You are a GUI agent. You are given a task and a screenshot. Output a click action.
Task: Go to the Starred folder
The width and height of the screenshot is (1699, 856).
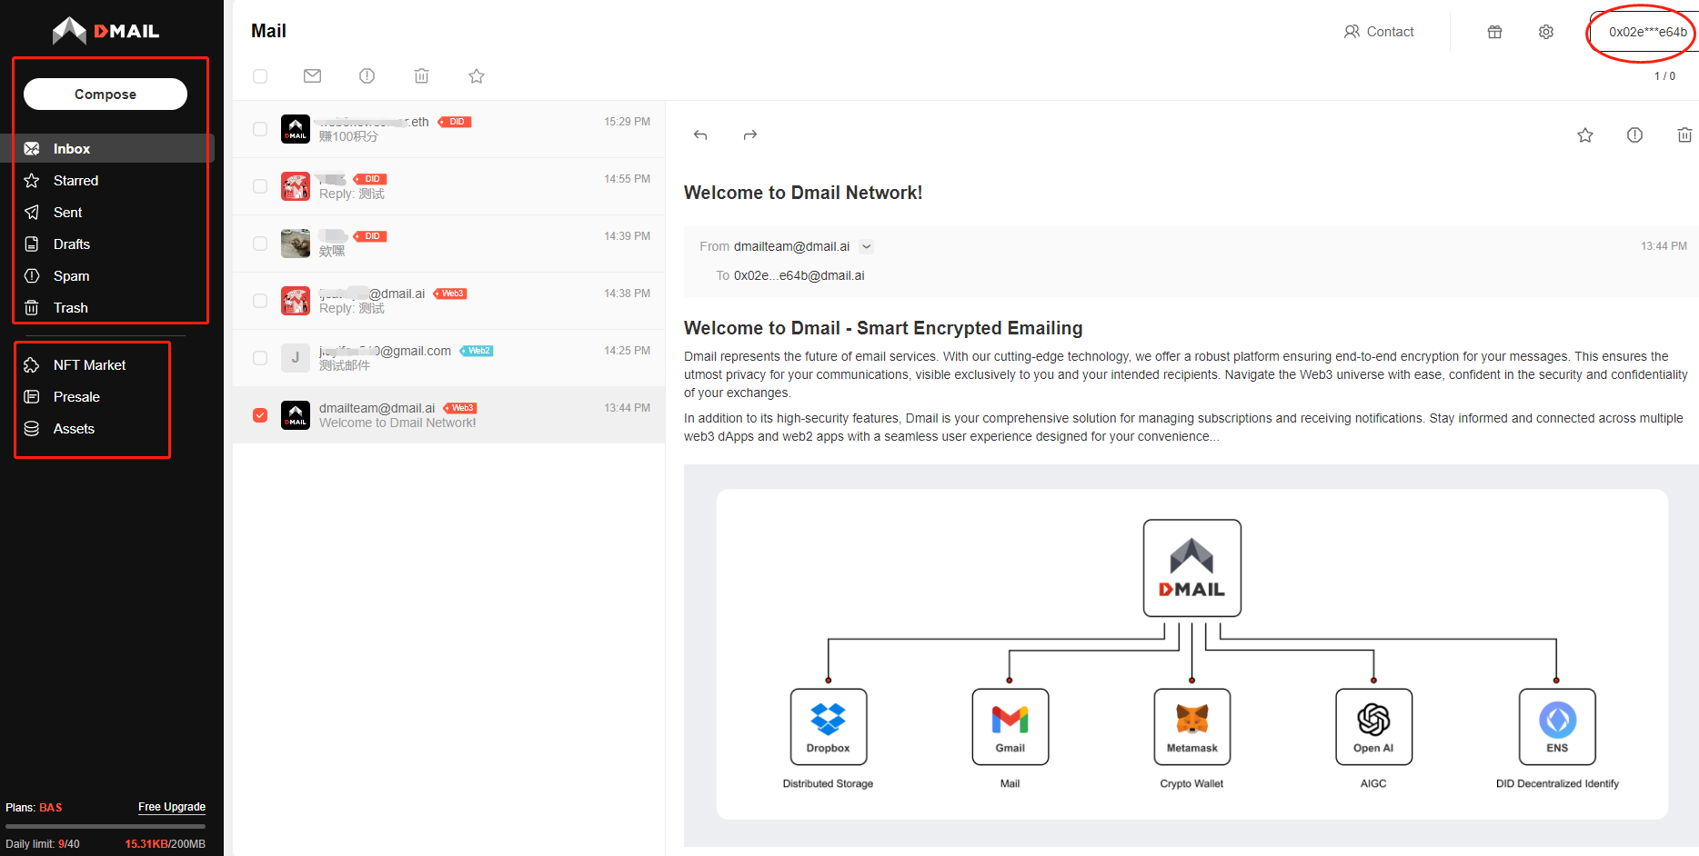pyautogui.click(x=75, y=181)
